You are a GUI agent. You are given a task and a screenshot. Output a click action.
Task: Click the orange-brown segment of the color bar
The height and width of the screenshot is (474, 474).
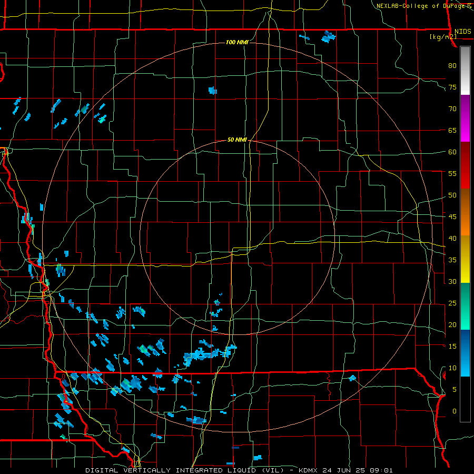click(465, 212)
